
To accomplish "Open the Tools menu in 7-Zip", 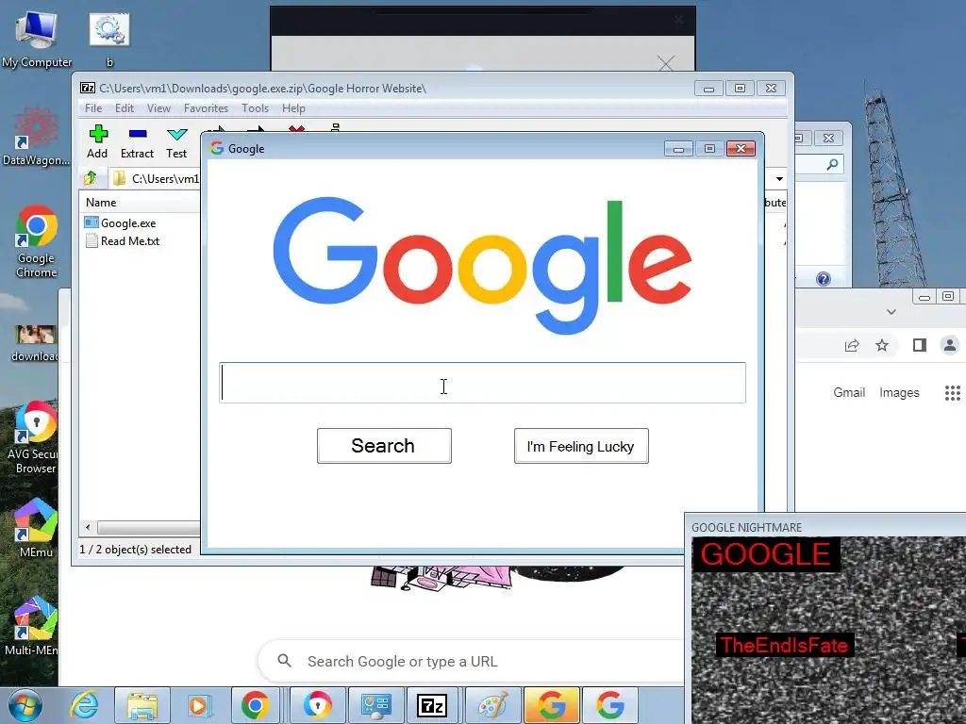I will 255,108.
